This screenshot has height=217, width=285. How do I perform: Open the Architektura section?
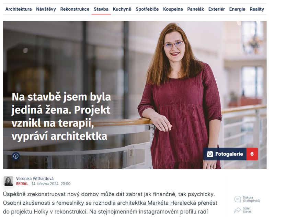click(19, 9)
